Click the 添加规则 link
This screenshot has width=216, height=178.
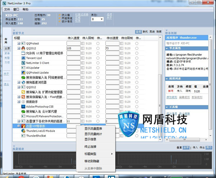[x=172, y=97]
